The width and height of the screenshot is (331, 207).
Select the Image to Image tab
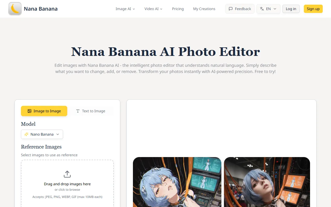click(x=44, y=111)
